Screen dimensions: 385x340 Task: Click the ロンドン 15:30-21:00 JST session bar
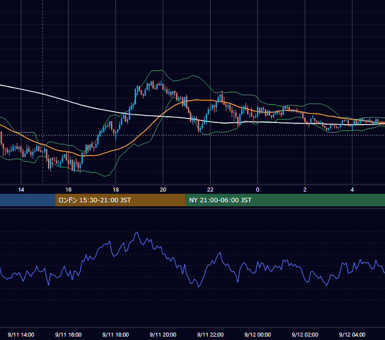pos(120,200)
